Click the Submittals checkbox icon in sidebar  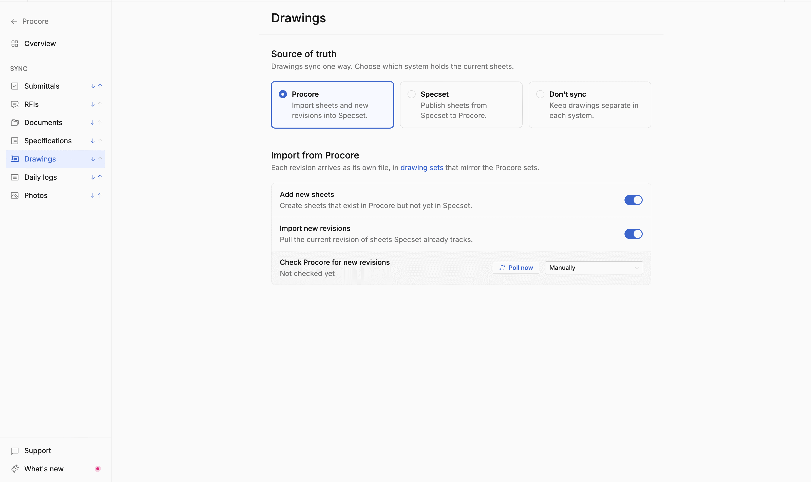coord(15,86)
